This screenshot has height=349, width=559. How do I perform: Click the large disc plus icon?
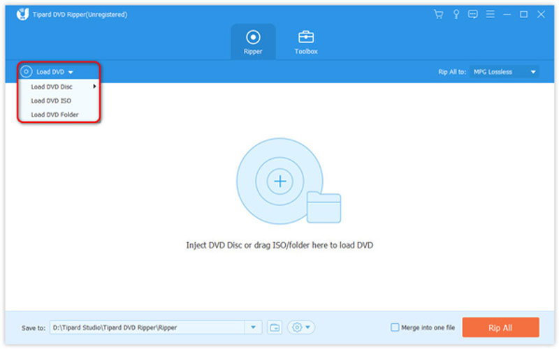click(x=279, y=181)
